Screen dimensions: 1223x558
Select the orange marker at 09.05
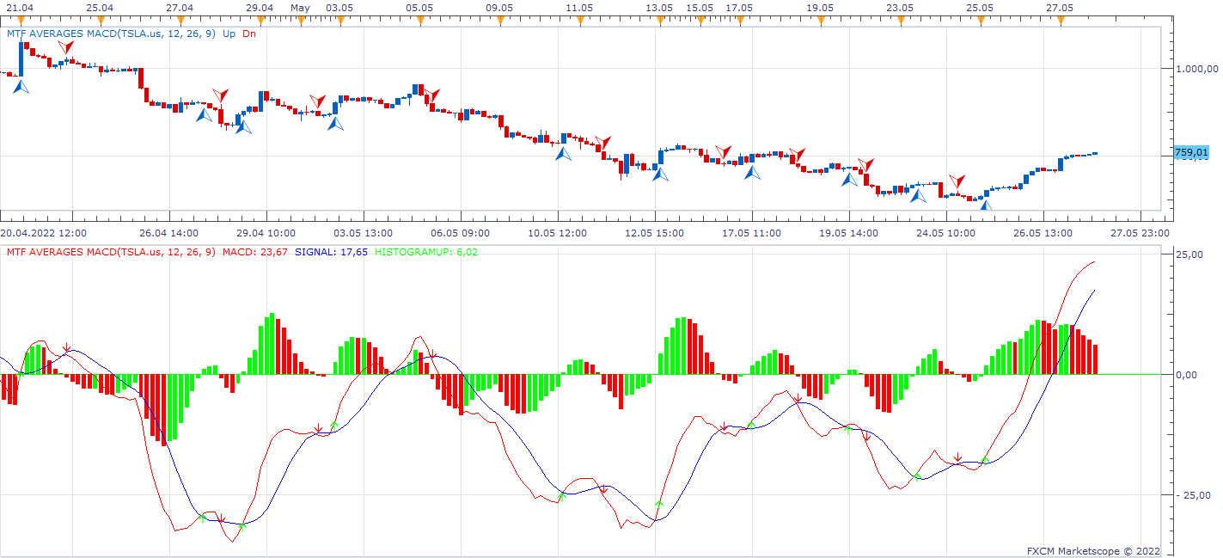click(x=499, y=20)
